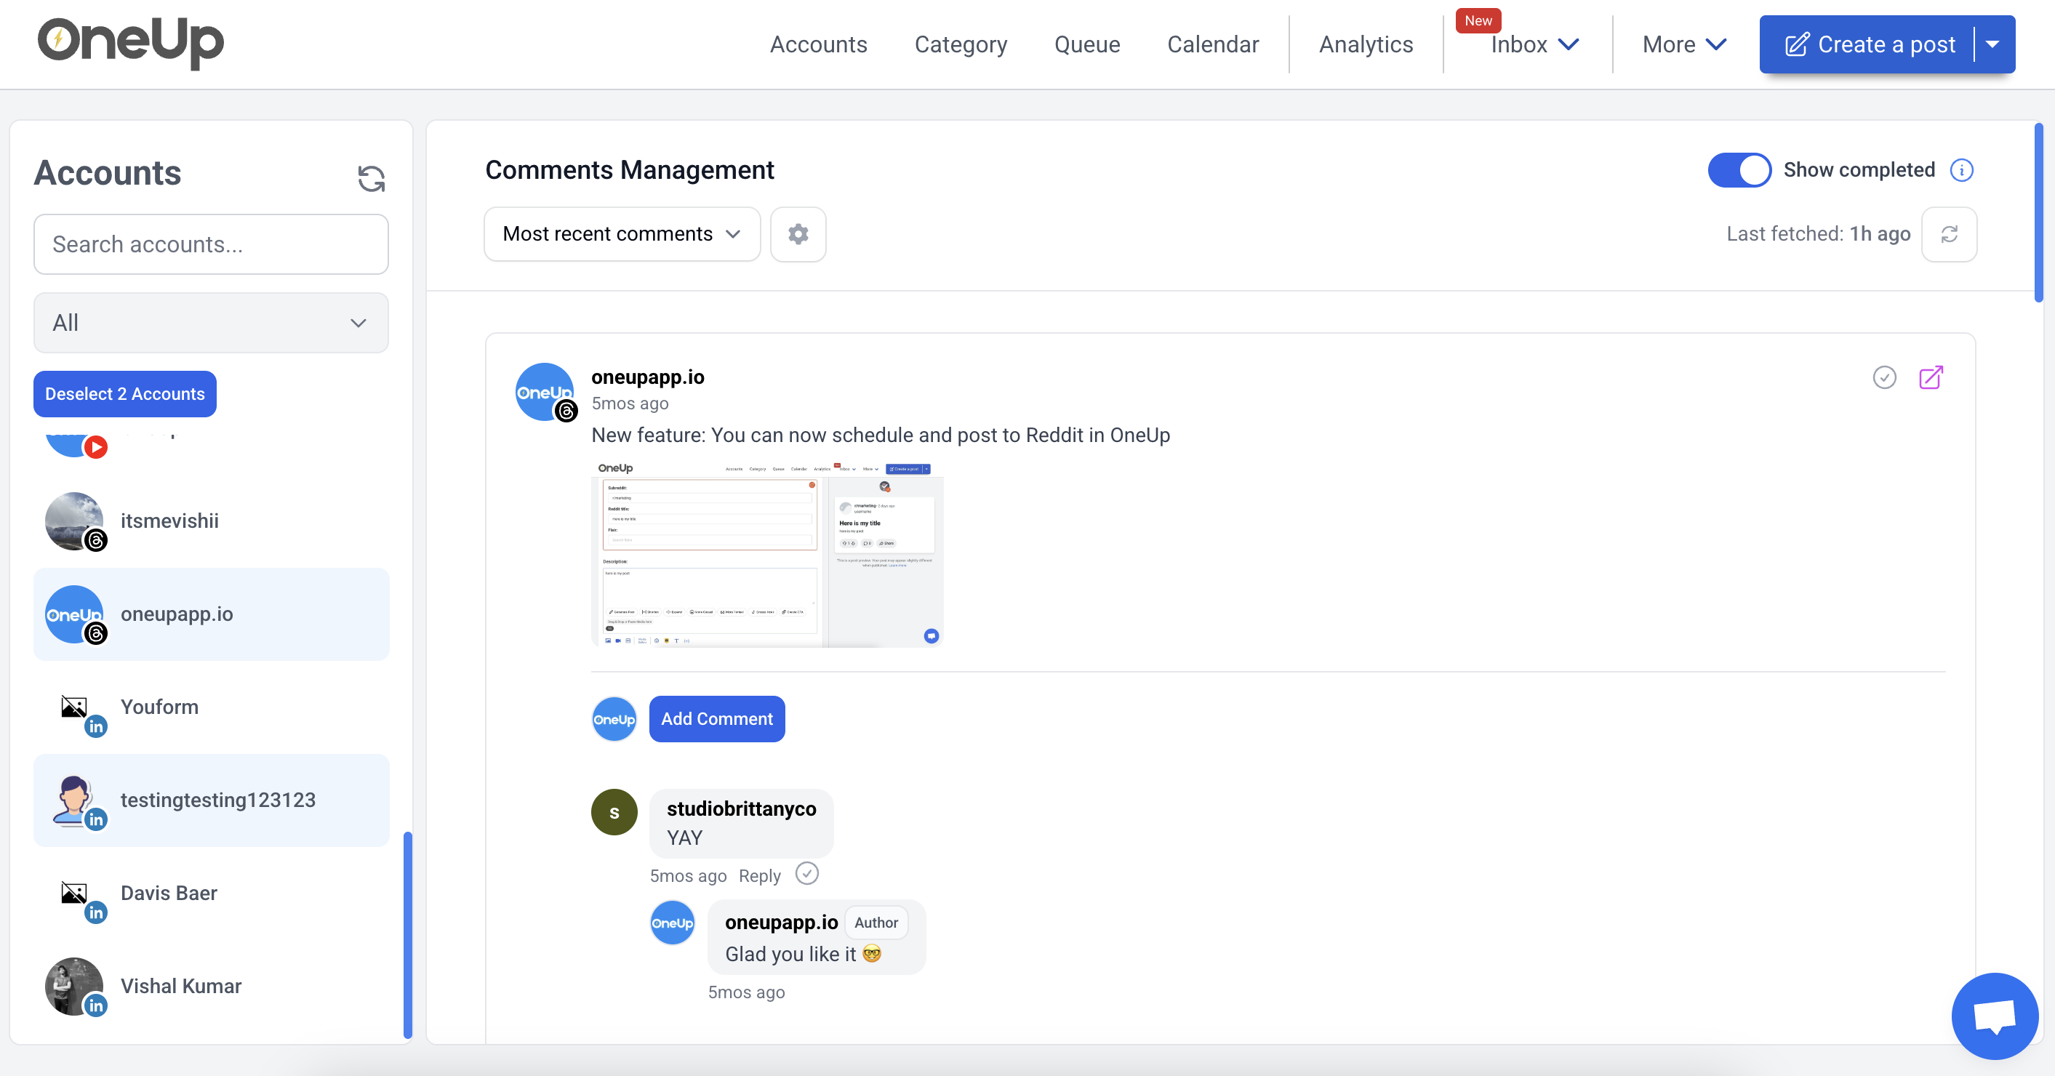This screenshot has width=2055, height=1076.
Task: Click the refetch comments refresh icon
Action: 1948,233
